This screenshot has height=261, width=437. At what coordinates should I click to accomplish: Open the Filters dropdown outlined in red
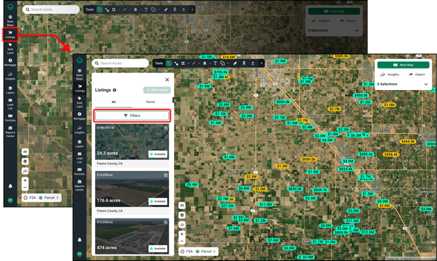(x=132, y=115)
